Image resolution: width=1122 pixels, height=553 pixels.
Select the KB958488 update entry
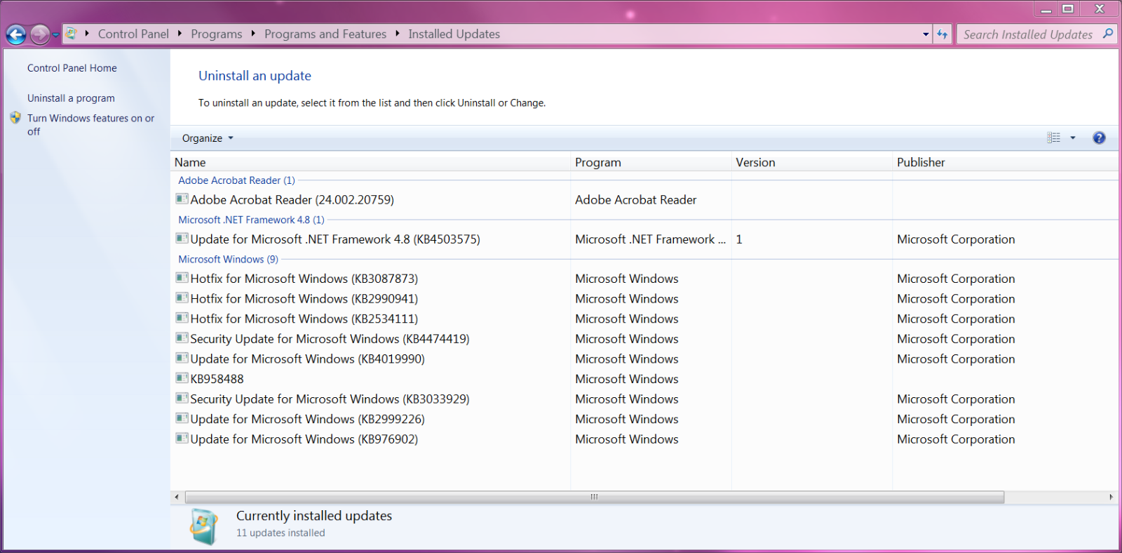(x=217, y=379)
